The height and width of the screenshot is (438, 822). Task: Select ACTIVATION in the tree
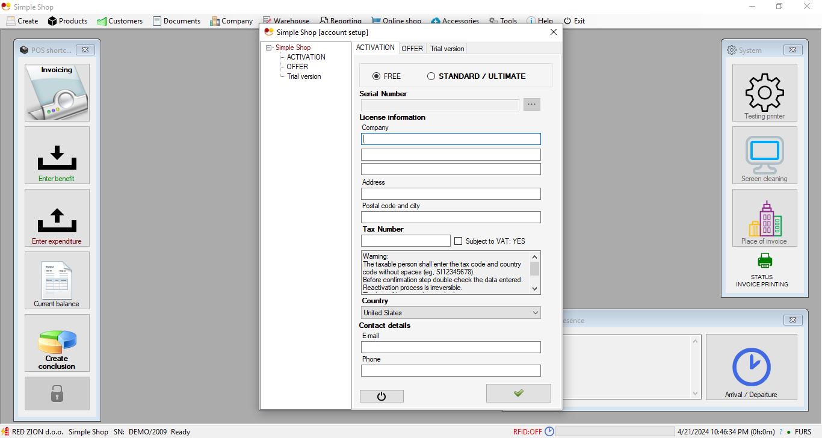coord(306,57)
